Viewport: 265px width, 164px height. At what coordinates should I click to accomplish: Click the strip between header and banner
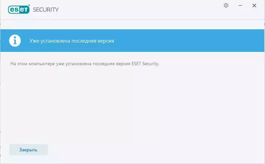tap(132, 25)
